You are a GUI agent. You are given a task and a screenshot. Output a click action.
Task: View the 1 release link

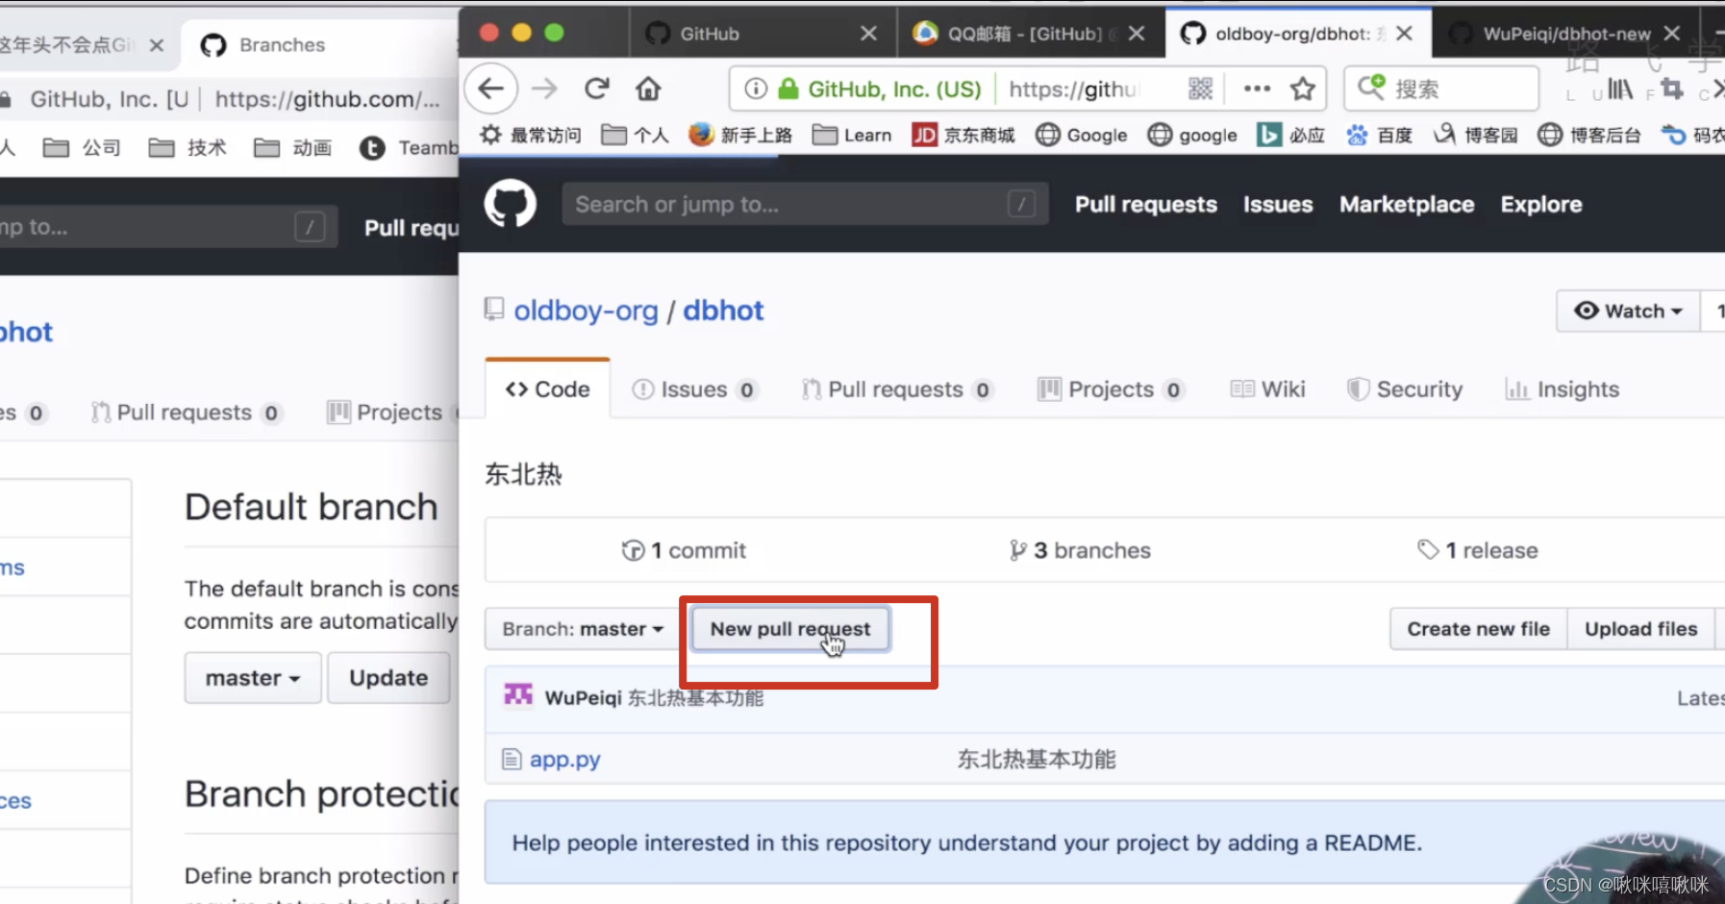pyautogui.click(x=1478, y=550)
